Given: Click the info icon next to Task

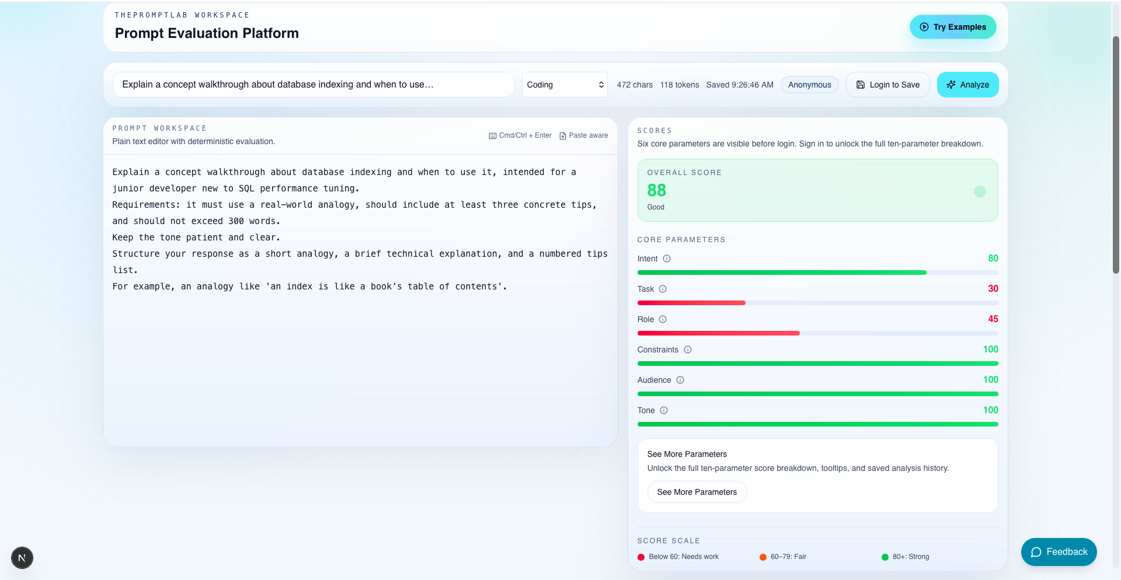Looking at the screenshot, I should pos(663,289).
